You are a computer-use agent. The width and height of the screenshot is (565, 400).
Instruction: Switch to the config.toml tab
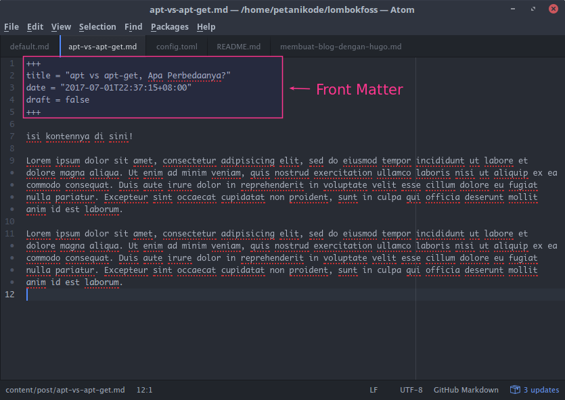pos(176,47)
